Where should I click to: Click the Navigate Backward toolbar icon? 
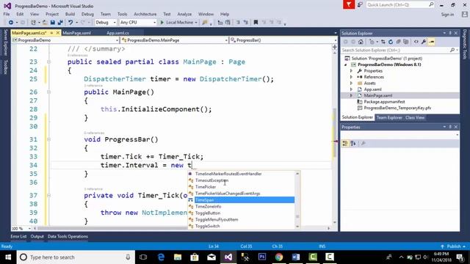click(11, 23)
